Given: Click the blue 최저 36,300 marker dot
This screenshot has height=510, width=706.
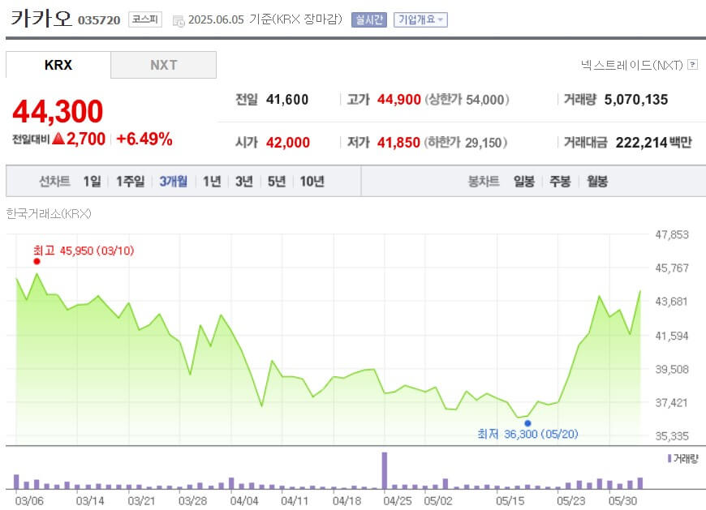Looking at the screenshot, I should (527, 423).
